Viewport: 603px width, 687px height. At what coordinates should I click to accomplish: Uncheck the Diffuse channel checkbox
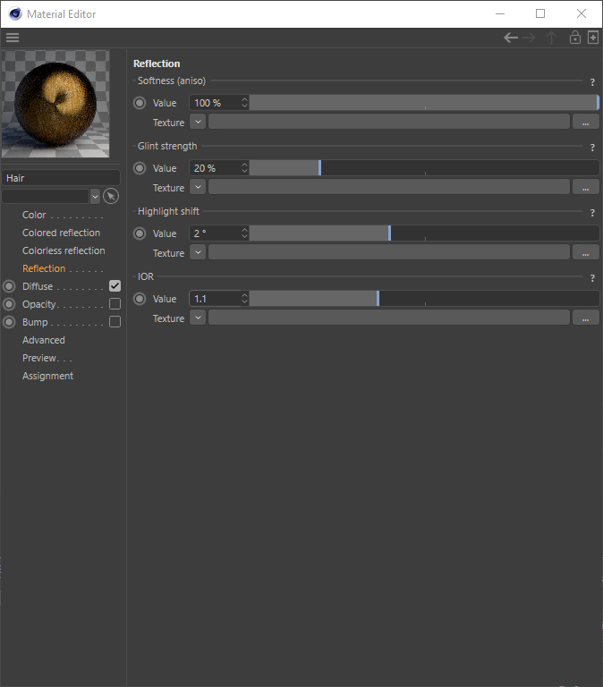(x=115, y=286)
